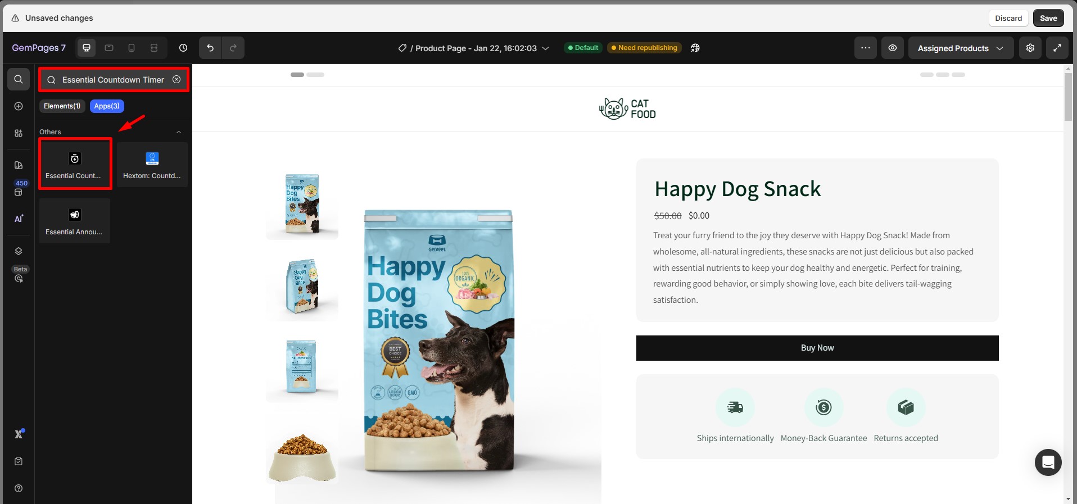The width and height of the screenshot is (1077, 504).
Task: Preview the page with the eye icon
Action: point(893,48)
